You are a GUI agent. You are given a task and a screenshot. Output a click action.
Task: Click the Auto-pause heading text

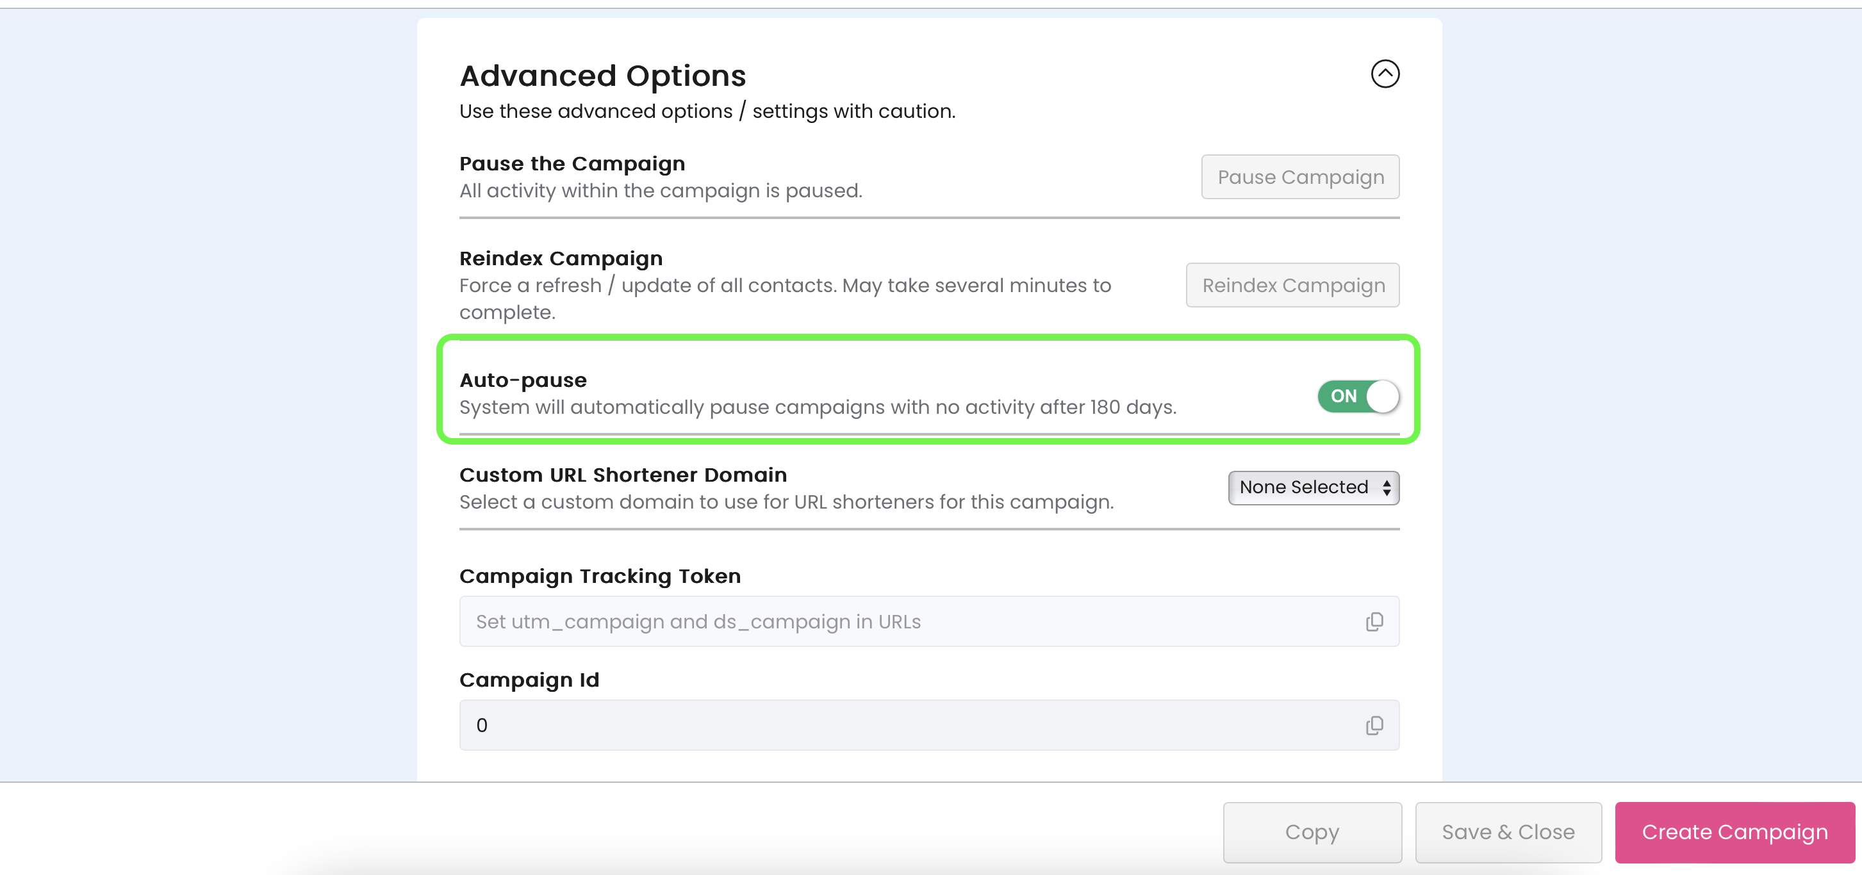[523, 380]
